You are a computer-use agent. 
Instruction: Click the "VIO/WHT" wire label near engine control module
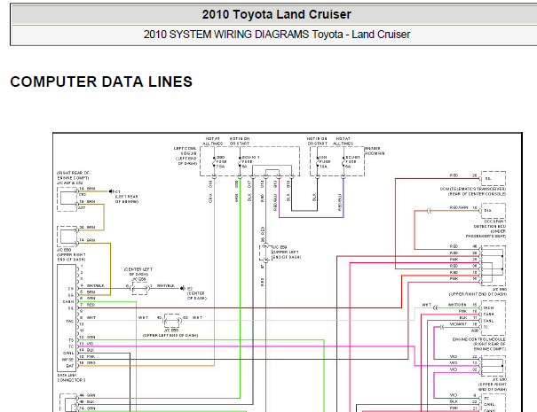(x=459, y=323)
